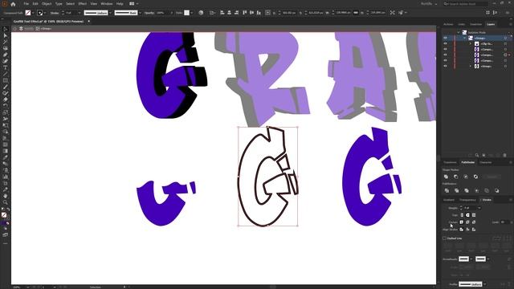Set stroke corner to Miter Join

coord(462,222)
